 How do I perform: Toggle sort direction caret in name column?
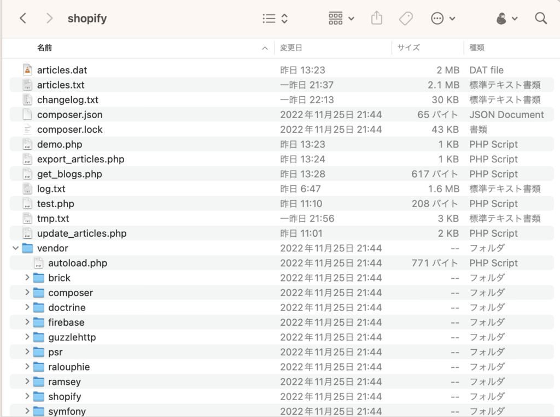click(265, 48)
